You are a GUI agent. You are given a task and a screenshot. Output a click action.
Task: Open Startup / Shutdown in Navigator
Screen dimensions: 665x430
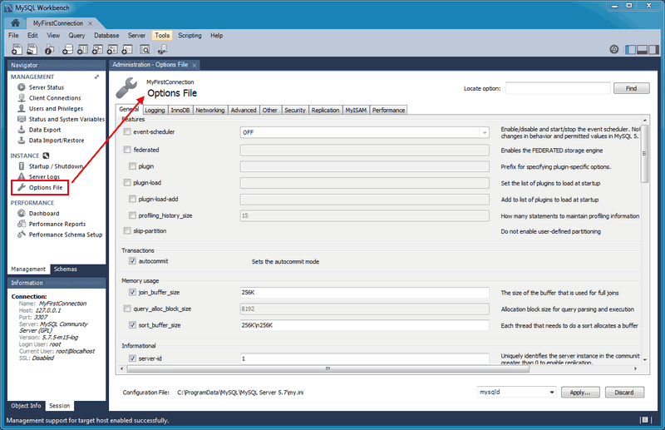pyautogui.click(x=56, y=166)
